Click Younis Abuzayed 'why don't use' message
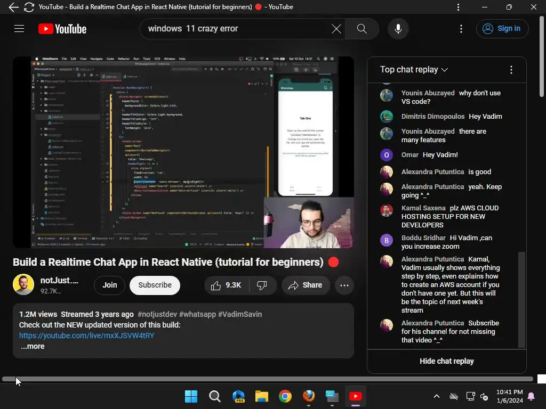This screenshot has width=546, height=409. pyautogui.click(x=451, y=97)
